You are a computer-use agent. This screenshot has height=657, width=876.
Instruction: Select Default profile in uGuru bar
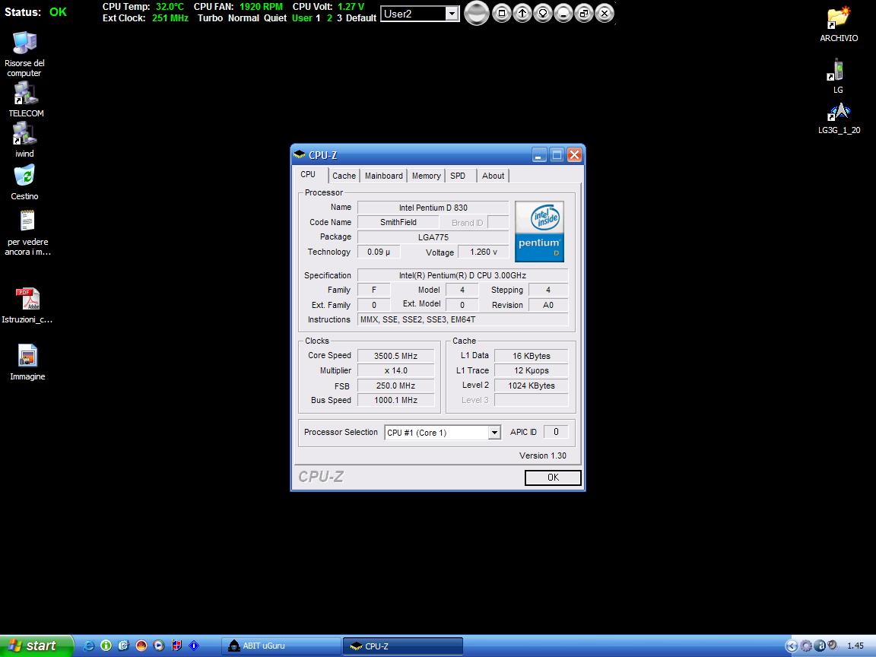pyautogui.click(x=361, y=18)
